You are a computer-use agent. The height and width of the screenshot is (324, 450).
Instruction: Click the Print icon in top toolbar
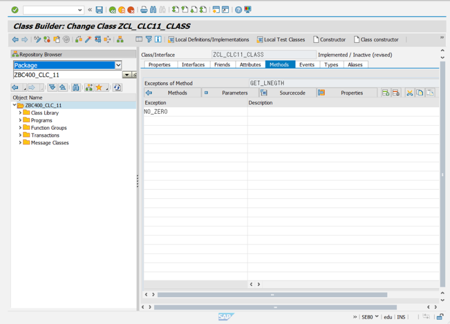click(x=144, y=10)
